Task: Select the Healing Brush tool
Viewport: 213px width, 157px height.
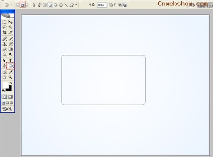Action: click(4, 39)
